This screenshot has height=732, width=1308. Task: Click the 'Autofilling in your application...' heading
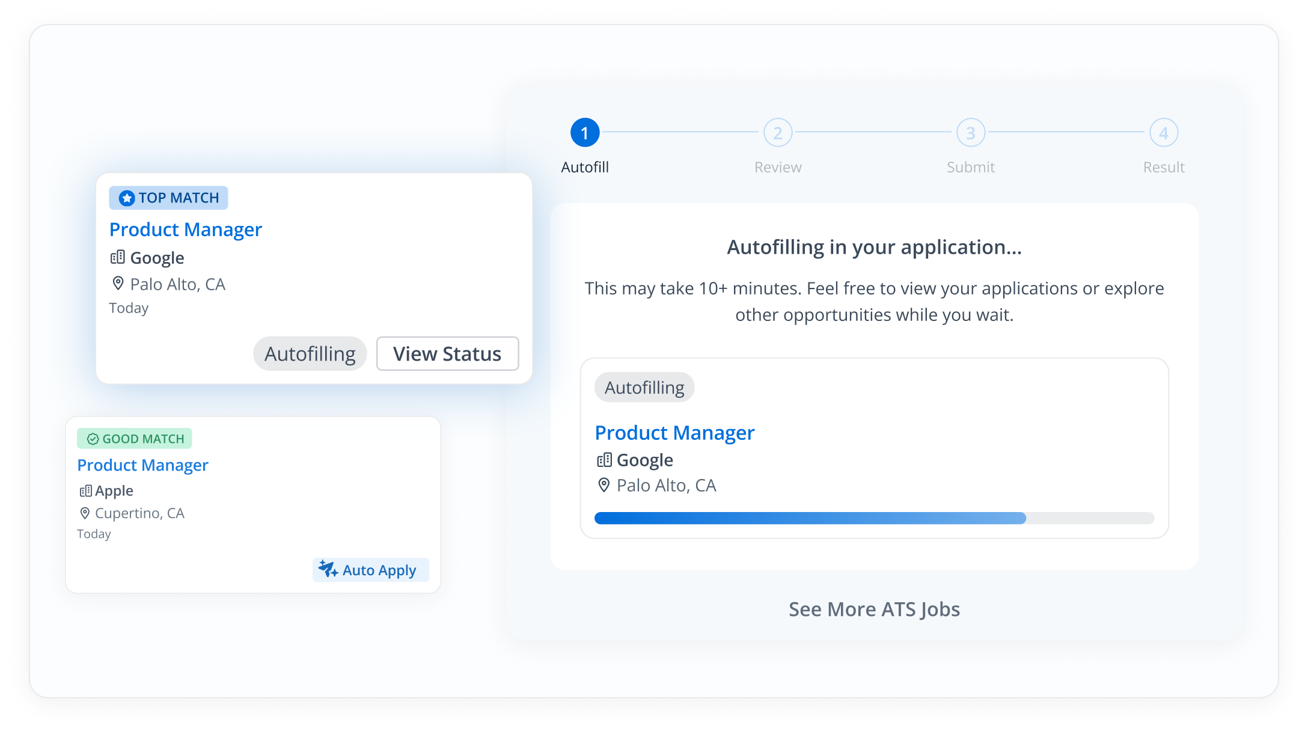click(x=874, y=248)
